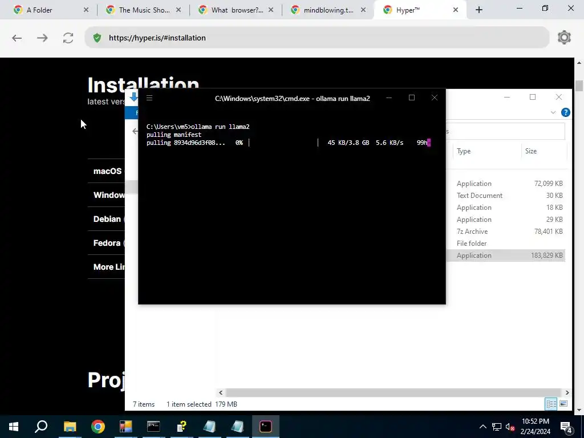The height and width of the screenshot is (438, 584).
Task: Click the File Explorer search box
Action: pyautogui.click(x=505, y=131)
